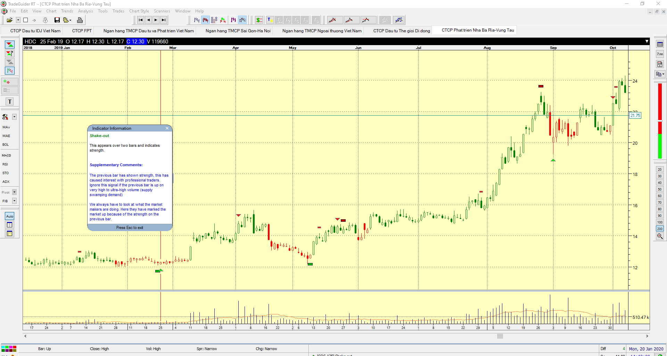Toggle the Auto scaling button
This screenshot has height=356, width=667.
pos(10,216)
